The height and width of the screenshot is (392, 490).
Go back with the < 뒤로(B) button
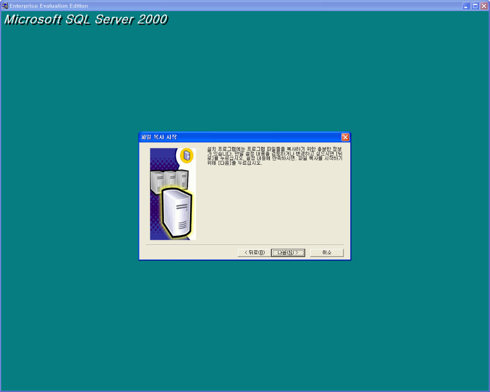tap(255, 253)
